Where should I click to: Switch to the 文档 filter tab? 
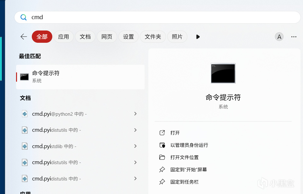[x=85, y=37]
